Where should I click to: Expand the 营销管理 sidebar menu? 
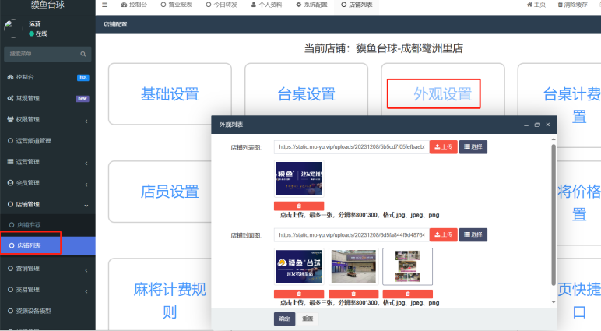click(x=47, y=269)
